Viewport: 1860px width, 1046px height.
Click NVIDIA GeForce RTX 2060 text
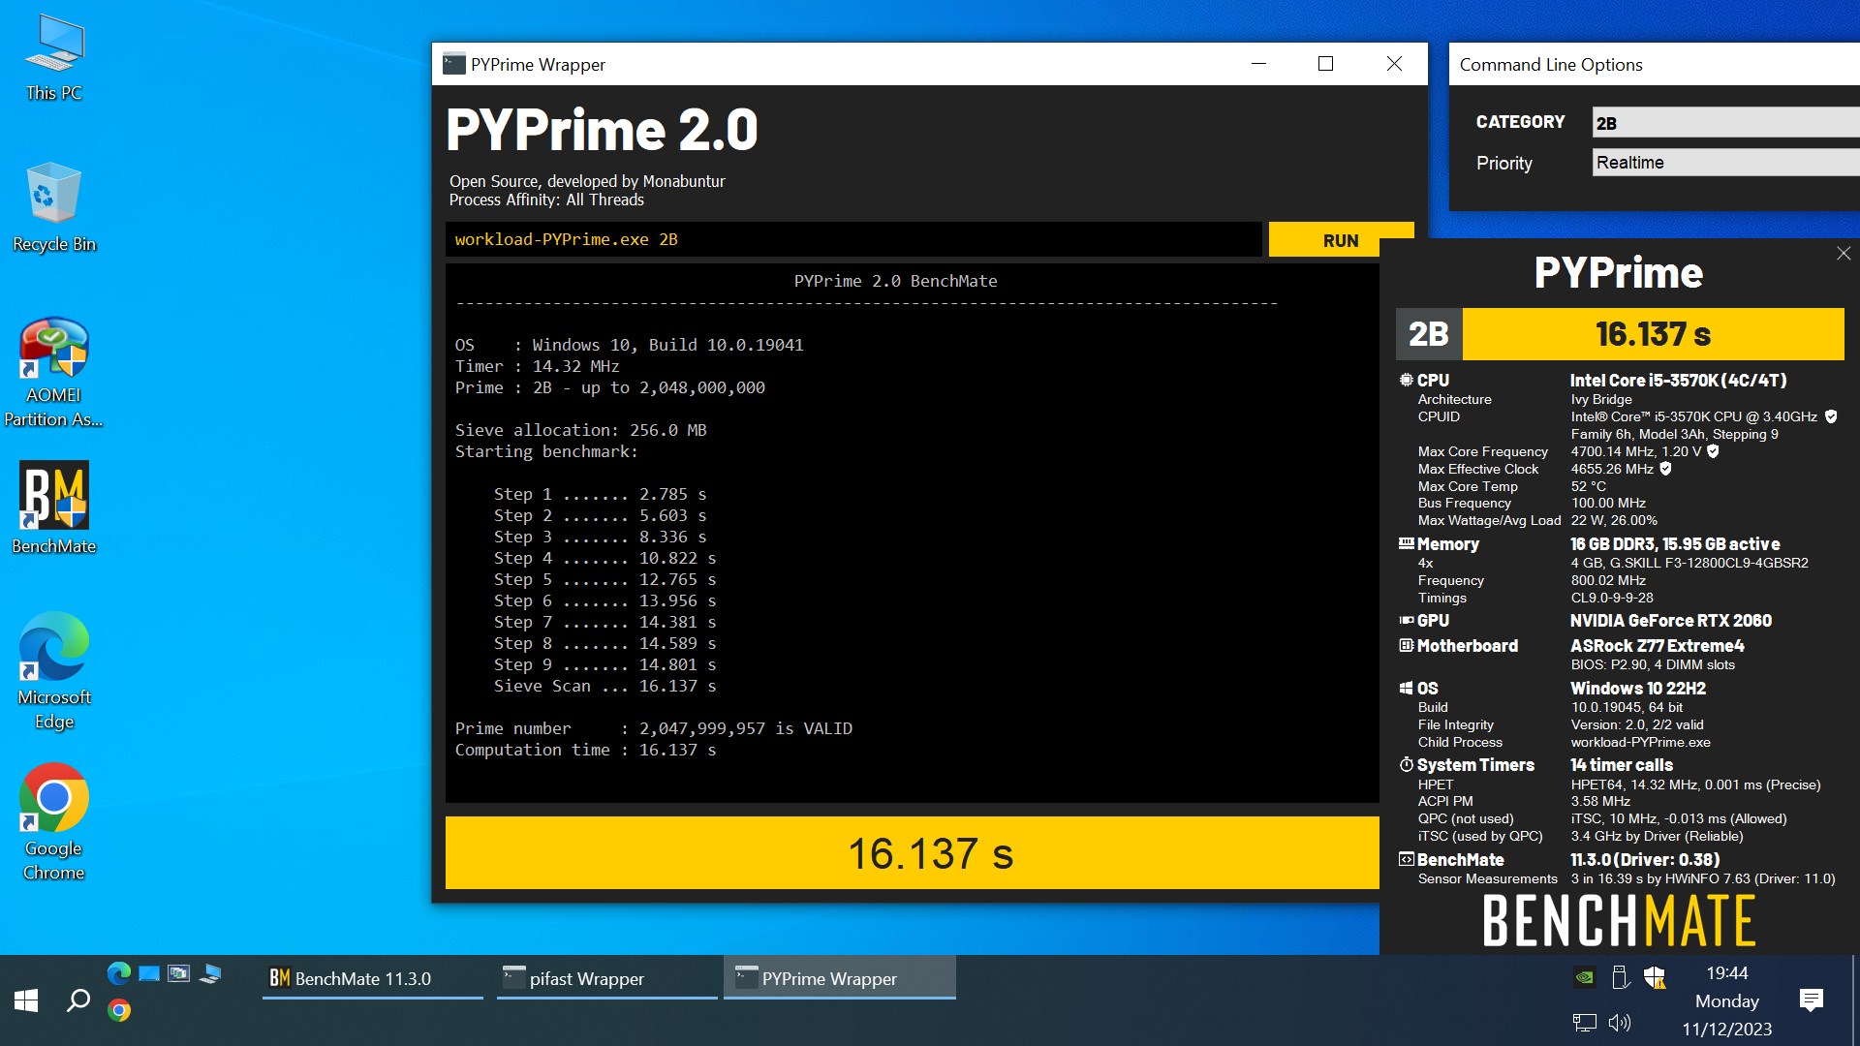(x=1671, y=621)
